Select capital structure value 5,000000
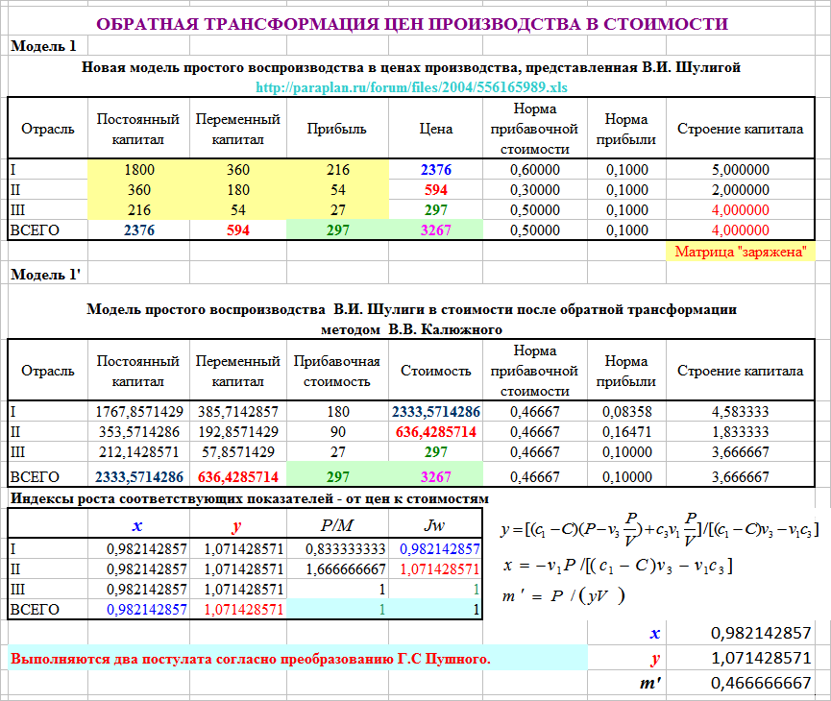The height and width of the screenshot is (701, 831). [x=740, y=170]
